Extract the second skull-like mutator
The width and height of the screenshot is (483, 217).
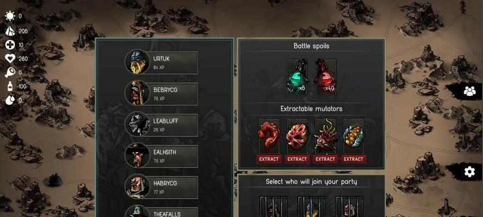click(x=297, y=159)
